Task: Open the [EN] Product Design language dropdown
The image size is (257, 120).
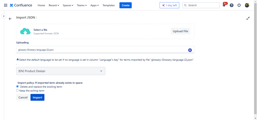Action: click(x=61, y=71)
